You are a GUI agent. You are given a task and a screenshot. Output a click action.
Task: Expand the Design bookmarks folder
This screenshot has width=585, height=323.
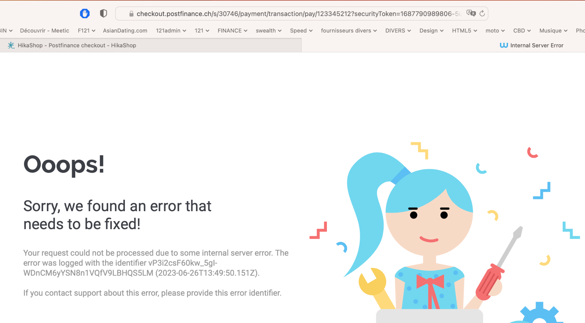(x=431, y=31)
